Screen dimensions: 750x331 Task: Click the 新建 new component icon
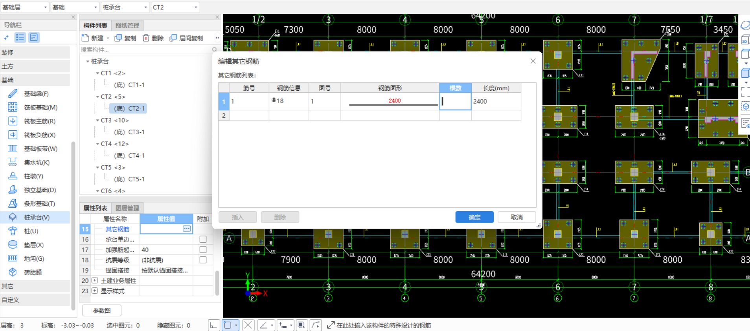(x=85, y=38)
